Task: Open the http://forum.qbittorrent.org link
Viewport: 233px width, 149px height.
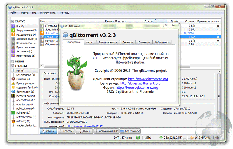Action: pyautogui.click(x=137, y=87)
